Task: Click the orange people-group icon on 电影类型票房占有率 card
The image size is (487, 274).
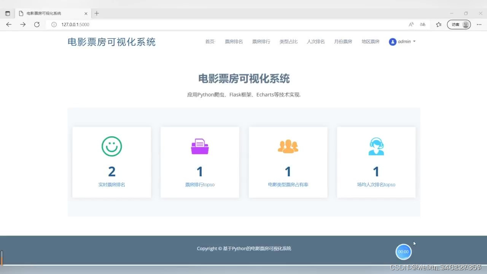Action: tap(288, 146)
